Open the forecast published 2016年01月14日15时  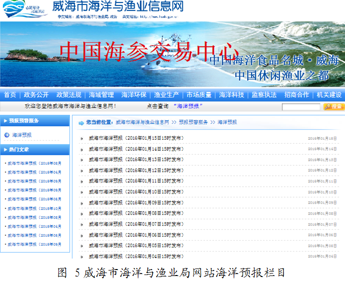[136, 149]
